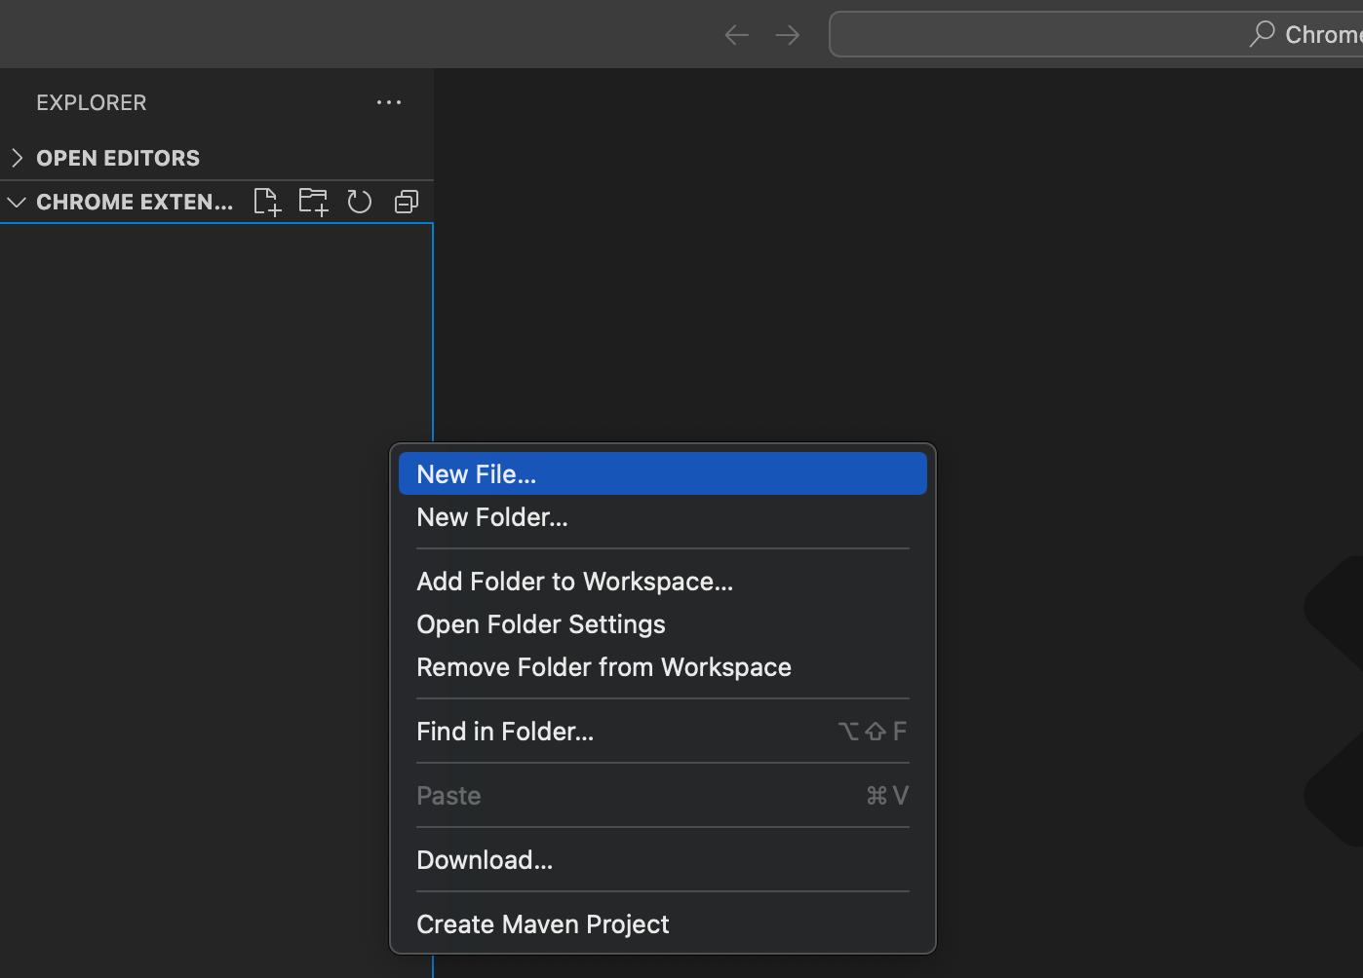Choose Create Maven Project from the menu

click(x=543, y=923)
